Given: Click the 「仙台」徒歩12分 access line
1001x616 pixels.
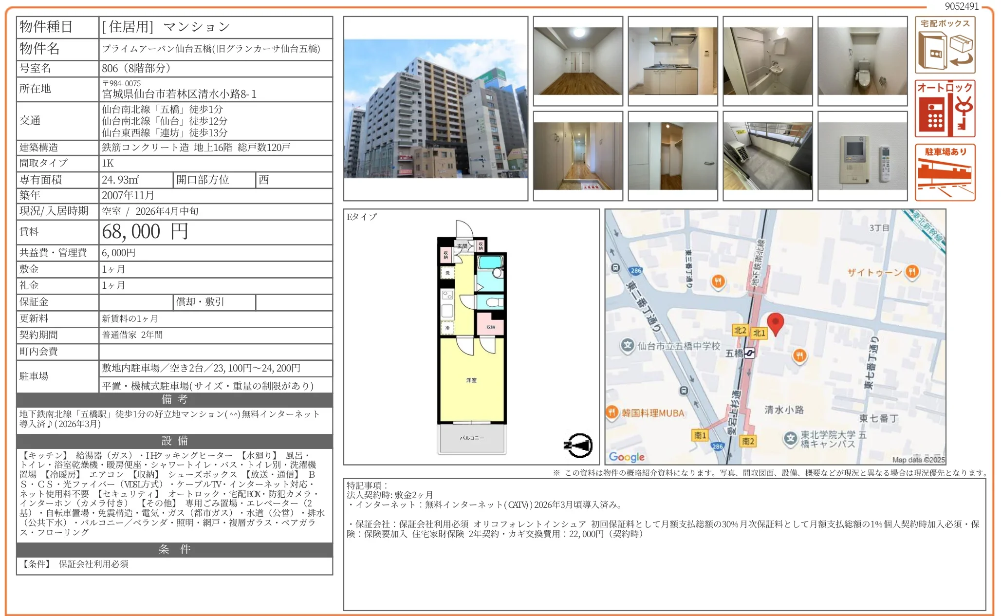Looking at the screenshot, I should pyautogui.click(x=165, y=121).
